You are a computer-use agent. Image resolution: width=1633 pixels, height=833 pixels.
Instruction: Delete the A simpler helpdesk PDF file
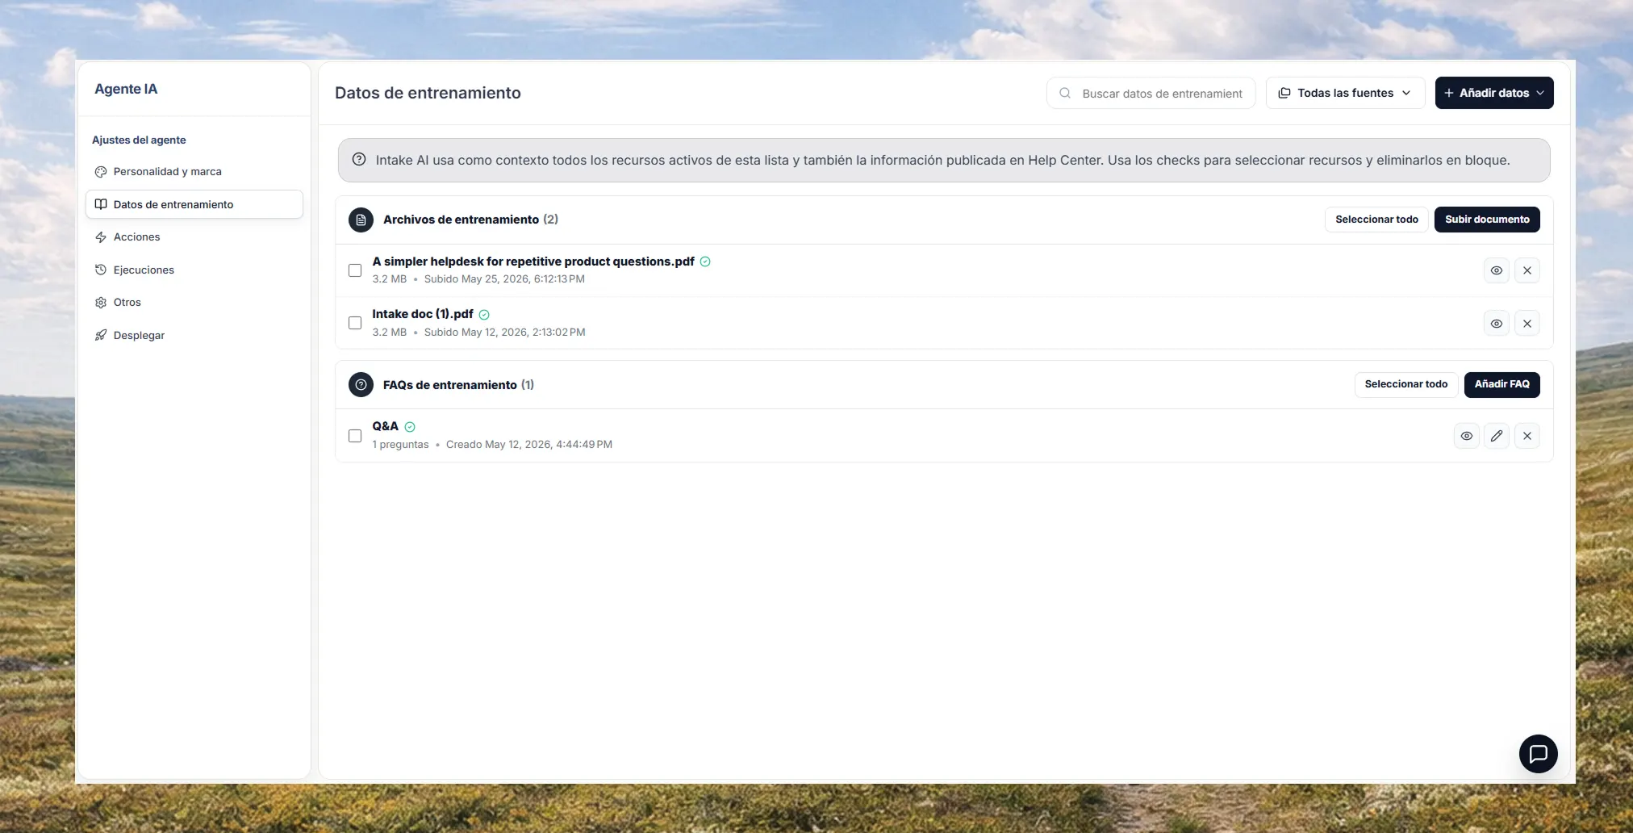(x=1526, y=270)
